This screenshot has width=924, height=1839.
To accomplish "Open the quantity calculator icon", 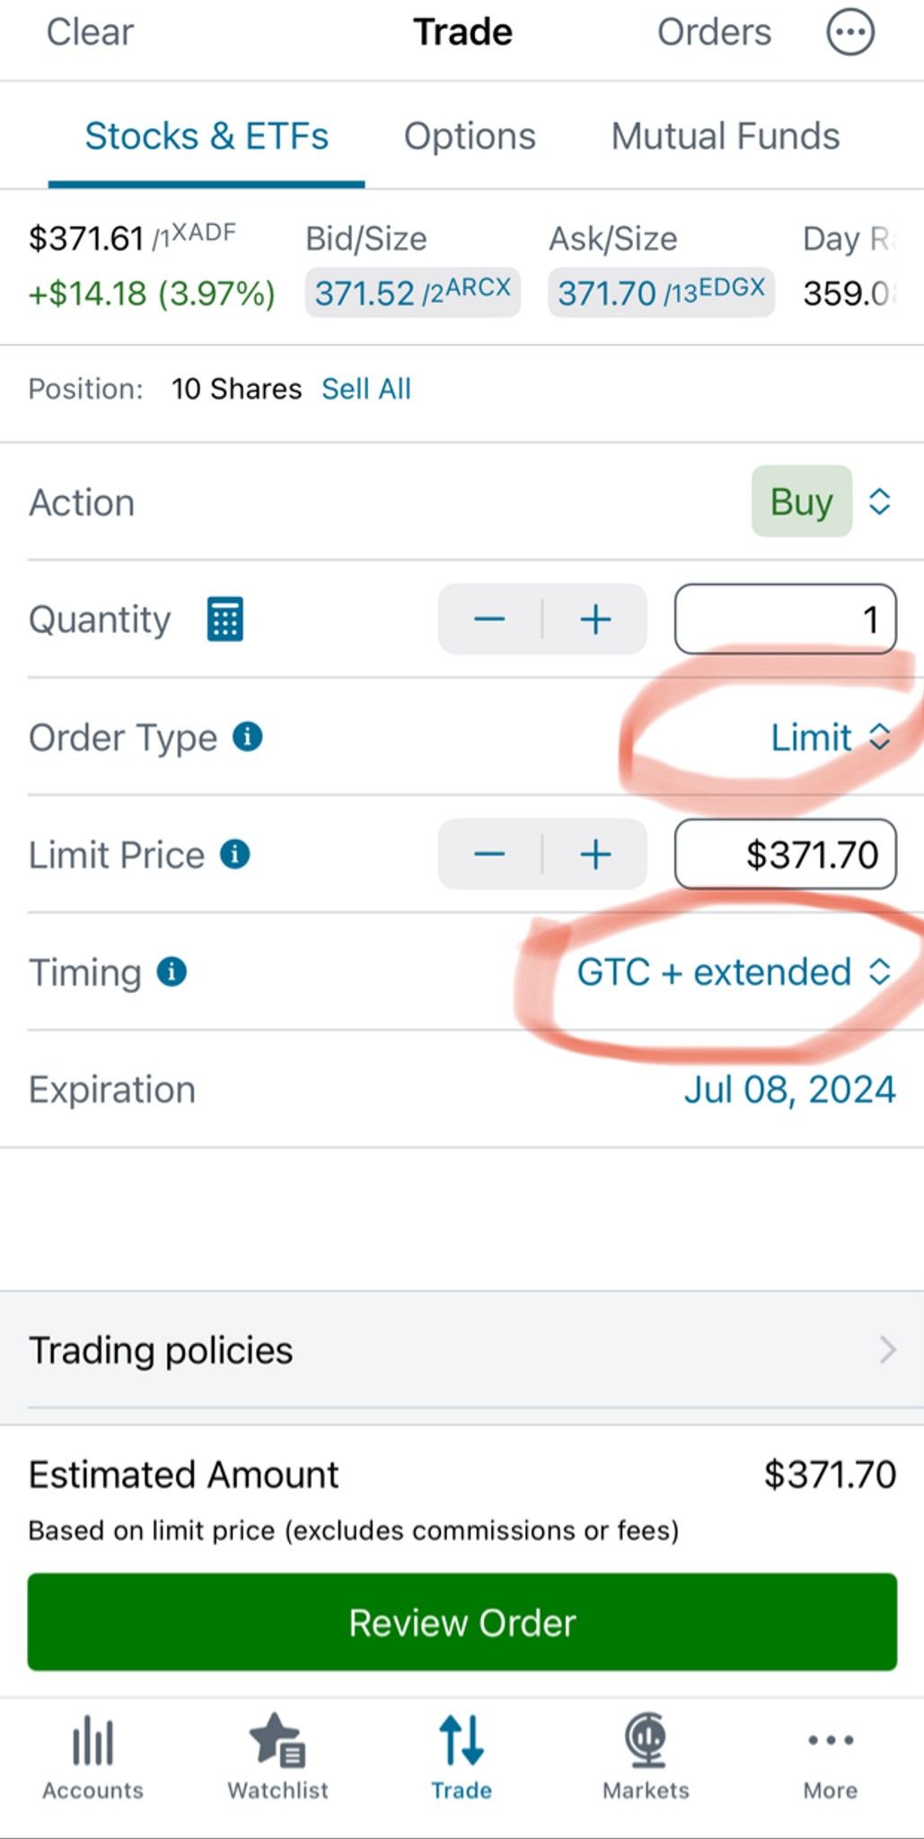I will (224, 620).
